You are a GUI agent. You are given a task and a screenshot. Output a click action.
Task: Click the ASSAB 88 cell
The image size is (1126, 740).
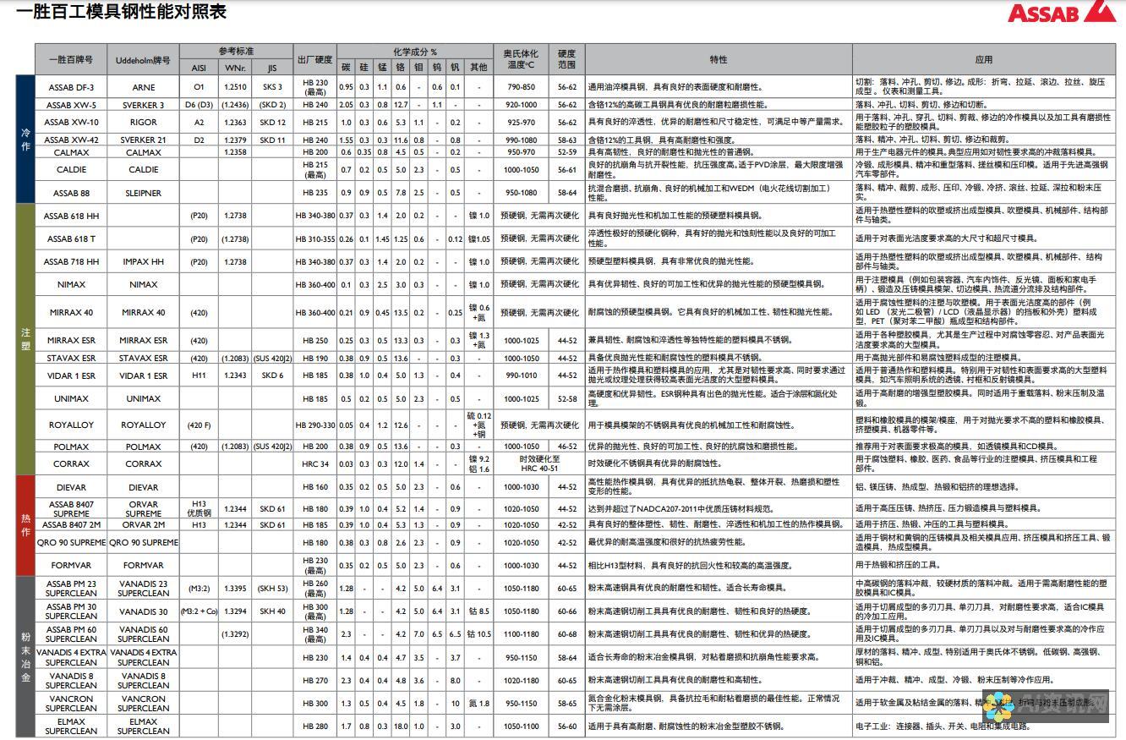[x=71, y=193]
